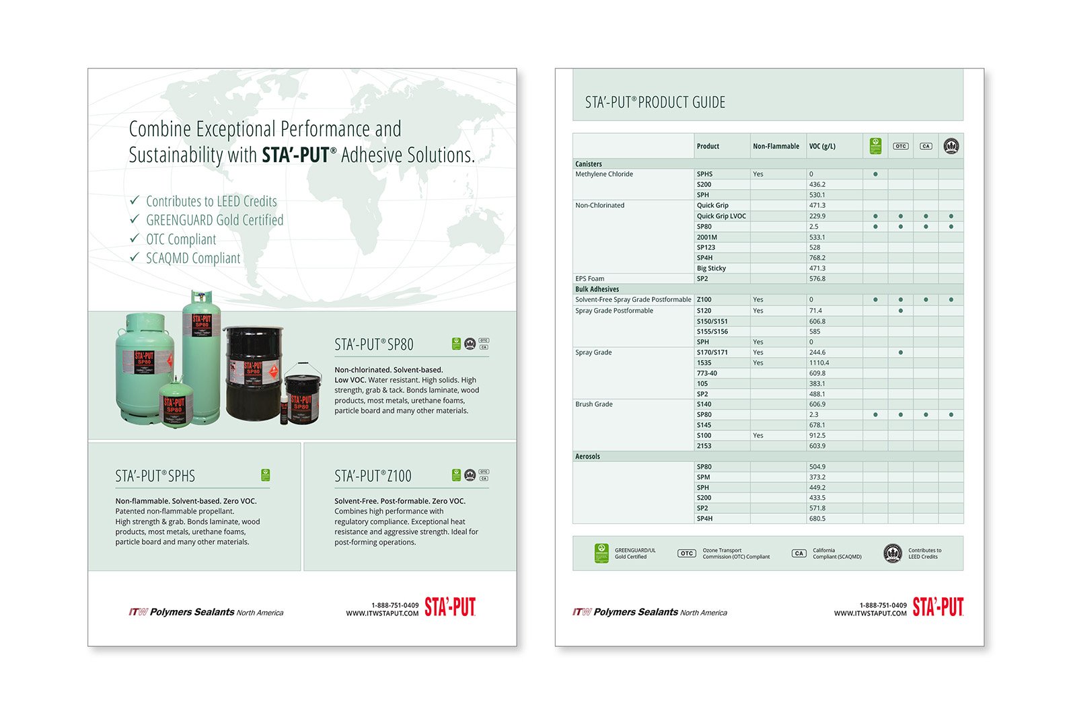Click the 244.6 VOC value
This screenshot has width=1069, height=725.
coord(817,352)
